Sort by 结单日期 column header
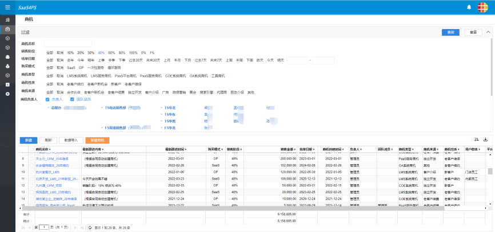Screen dimensions: 495x232 (307, 149)
